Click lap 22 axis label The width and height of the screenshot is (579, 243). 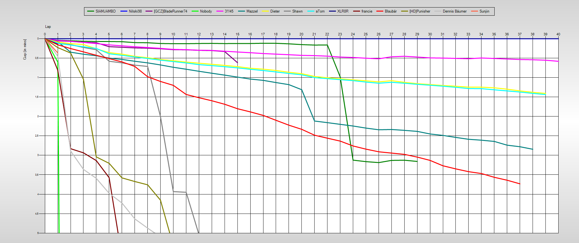[x=327, y=34]
